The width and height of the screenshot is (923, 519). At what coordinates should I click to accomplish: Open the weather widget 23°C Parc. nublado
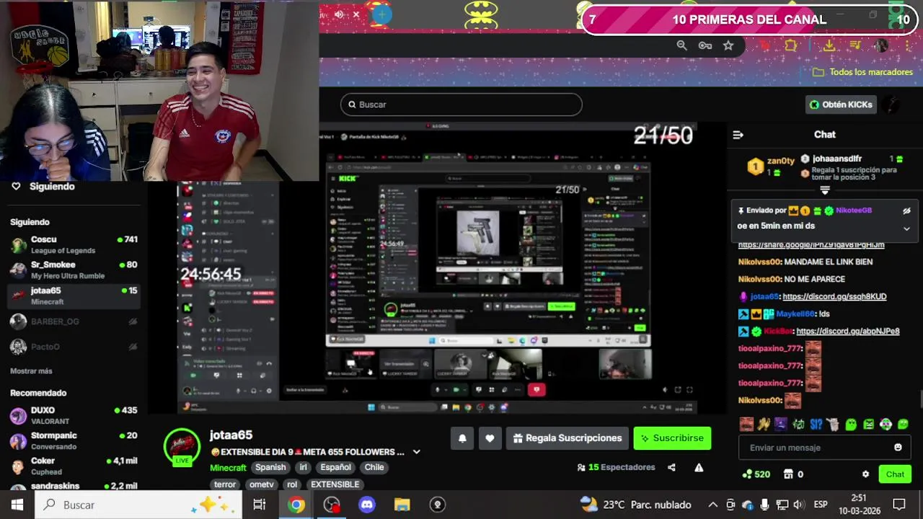(x=636, y=505)
